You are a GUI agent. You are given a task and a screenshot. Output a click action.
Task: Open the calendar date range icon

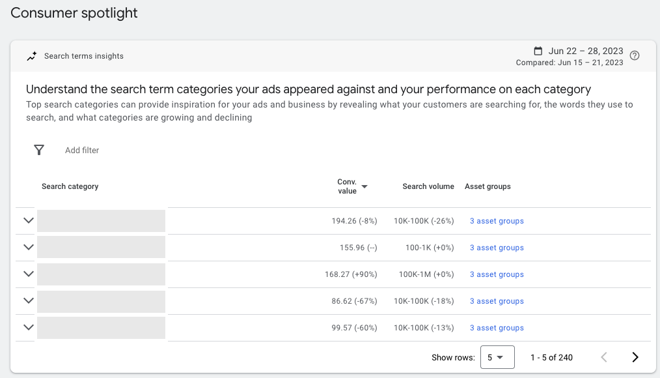[538, 51]
